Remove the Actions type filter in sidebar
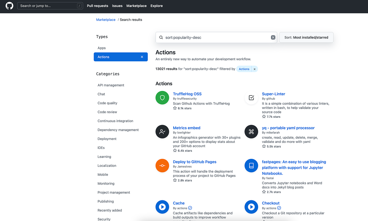 click(x=142, y=57)
